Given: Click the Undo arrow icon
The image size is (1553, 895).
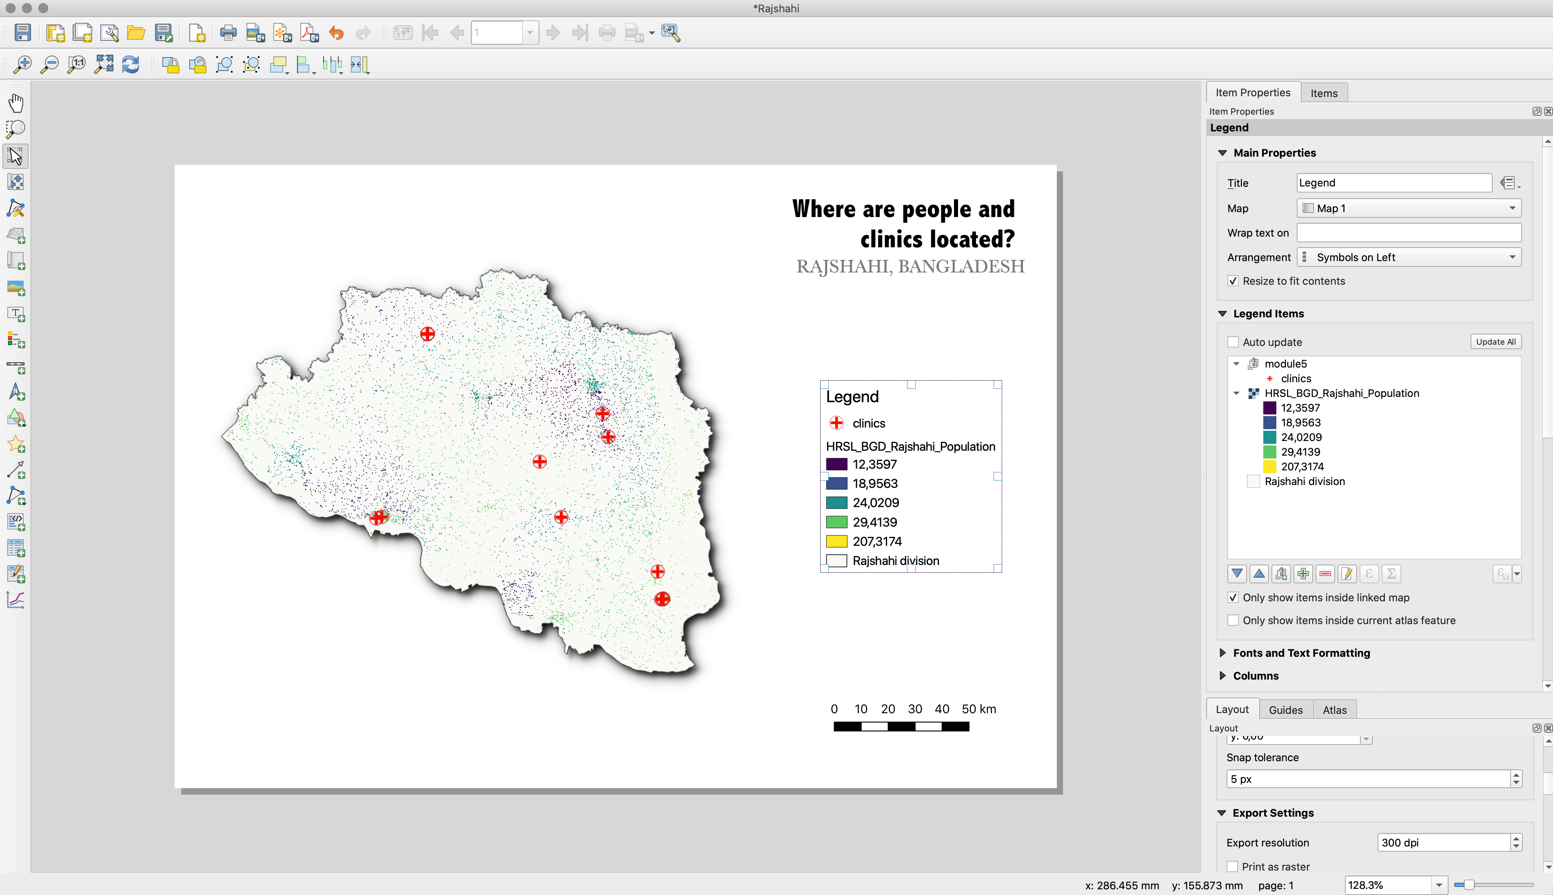Looking at the screenshot, I should tap(336, 33).
